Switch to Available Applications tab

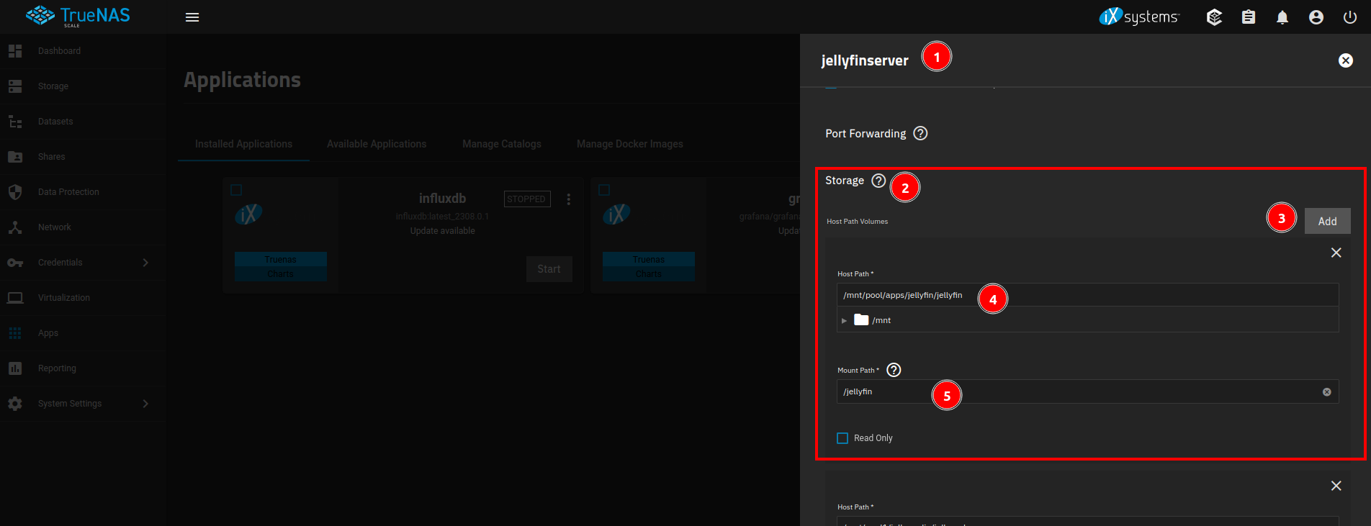point(376,144)
